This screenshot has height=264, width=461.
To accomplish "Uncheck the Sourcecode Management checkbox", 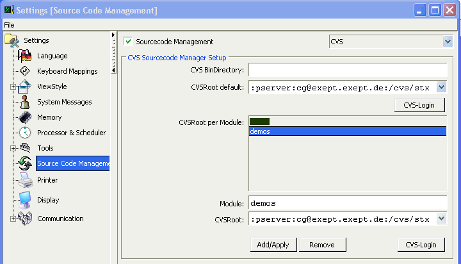I will coord(128,42).
